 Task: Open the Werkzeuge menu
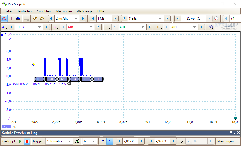84,11
